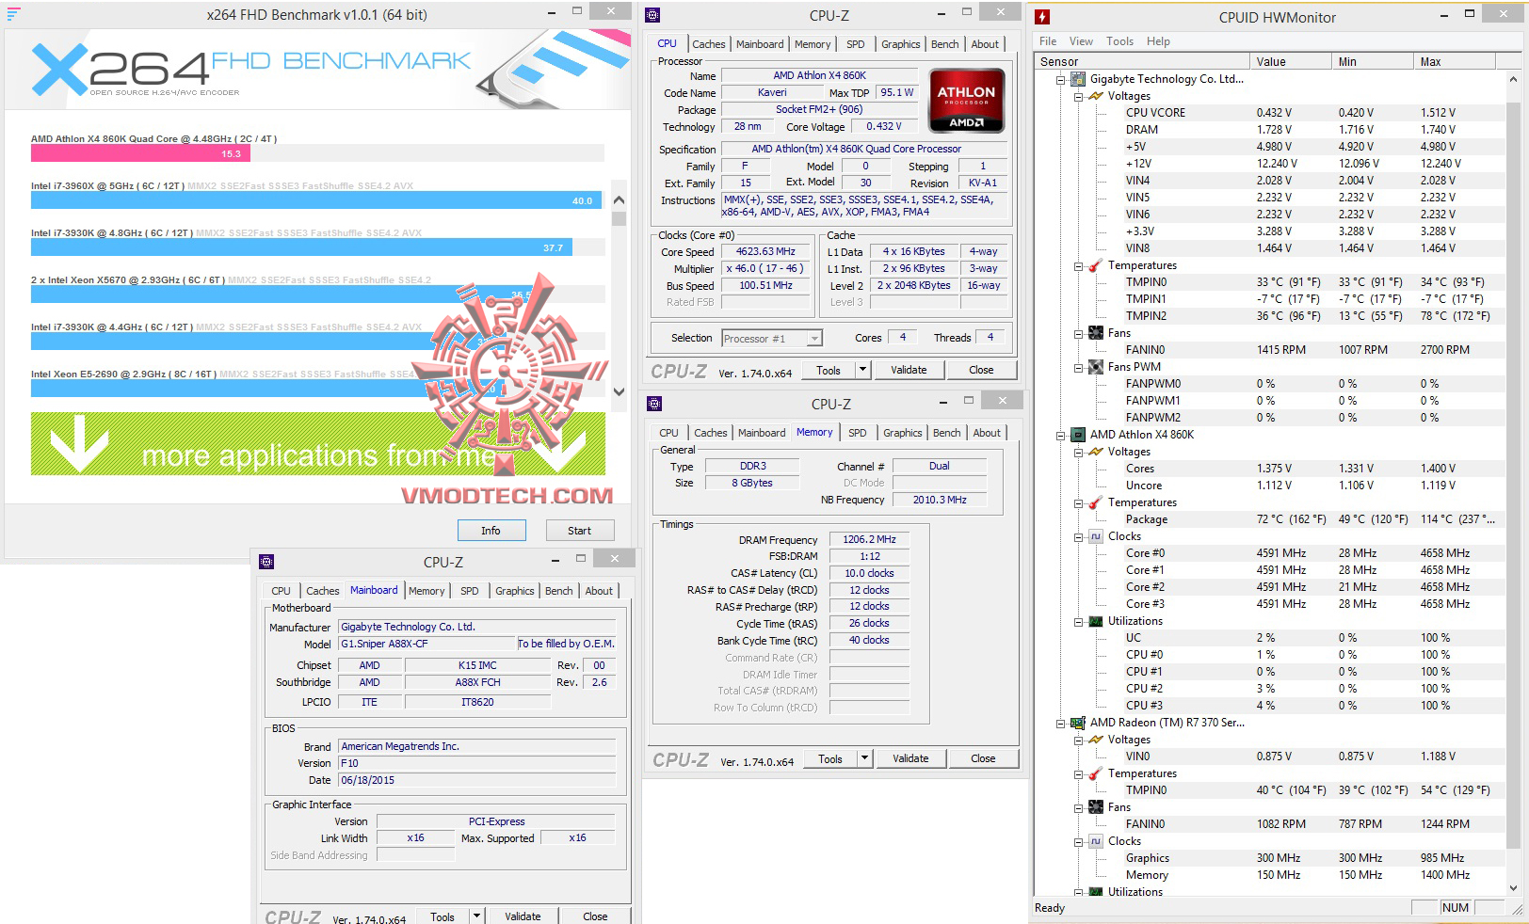
Task: Collapse the Voltages group under Gigabyte Technology
Action: click(x=1079, y=97)
